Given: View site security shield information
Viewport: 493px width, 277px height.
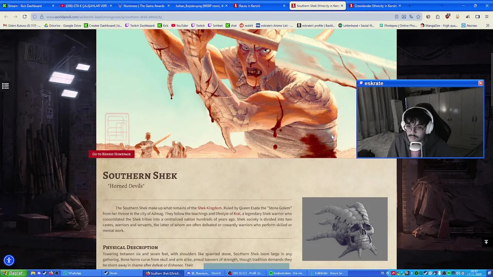Looking at the screenshot, I should [35, 17].
